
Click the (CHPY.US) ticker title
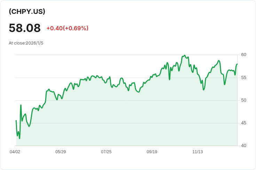click(x=27, y=11)
